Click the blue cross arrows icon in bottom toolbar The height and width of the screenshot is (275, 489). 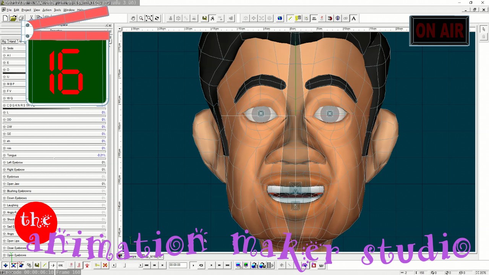click(5, 265)
